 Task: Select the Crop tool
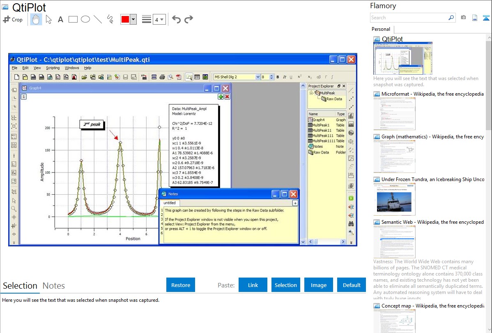click(x=13, y=19)
